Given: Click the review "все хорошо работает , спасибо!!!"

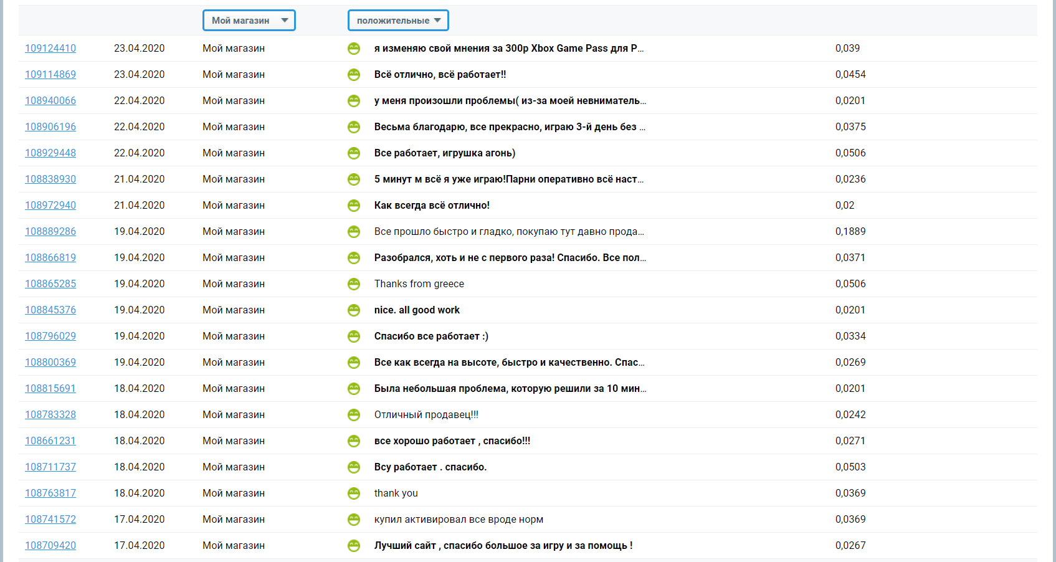Looking at the screenshot, I should pos(452,441).
